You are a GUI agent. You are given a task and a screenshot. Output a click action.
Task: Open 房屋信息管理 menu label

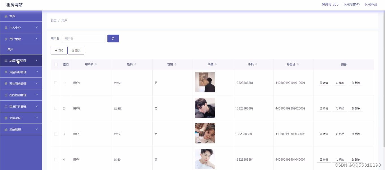pyautogui.click(x=18, y=72)
